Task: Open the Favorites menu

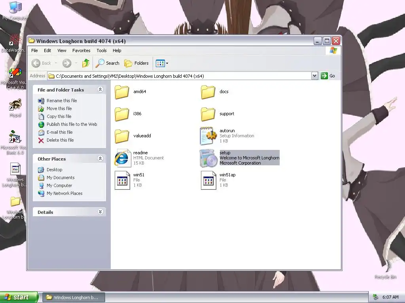Action: pyautogui.click(x=81, y=50)
